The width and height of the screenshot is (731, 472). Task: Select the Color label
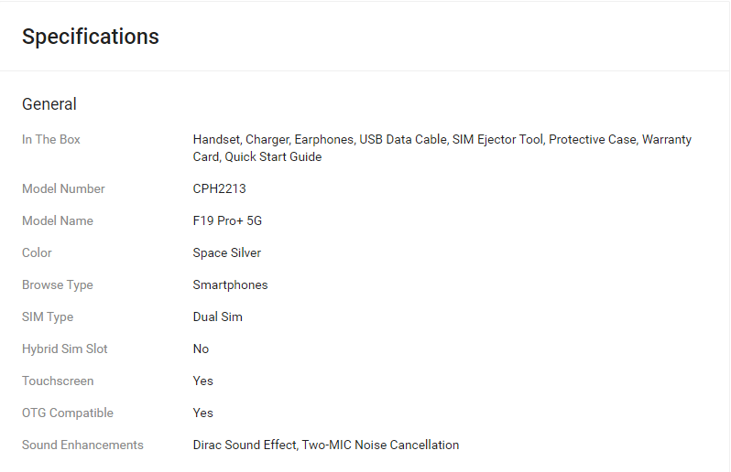tap(37, 253)
